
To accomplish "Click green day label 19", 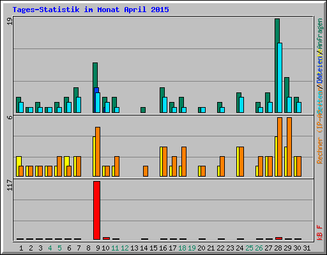I will tap(192, 248).
